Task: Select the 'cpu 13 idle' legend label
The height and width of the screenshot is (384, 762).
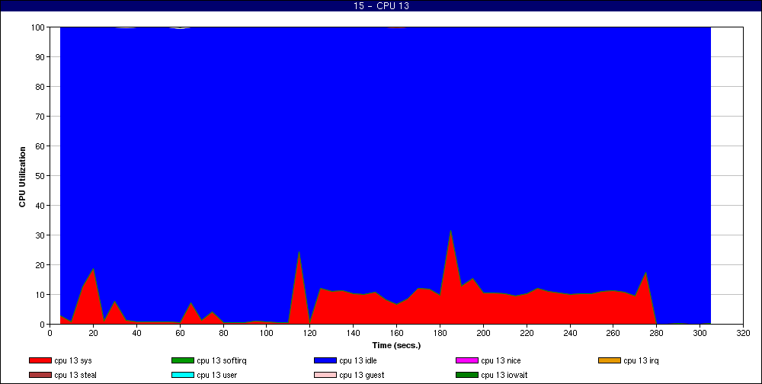Action: click(357, 361)
